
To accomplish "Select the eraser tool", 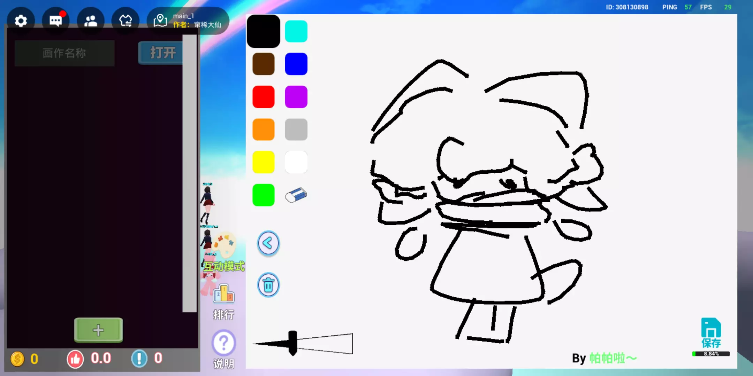I will click(x=296, y=195).
